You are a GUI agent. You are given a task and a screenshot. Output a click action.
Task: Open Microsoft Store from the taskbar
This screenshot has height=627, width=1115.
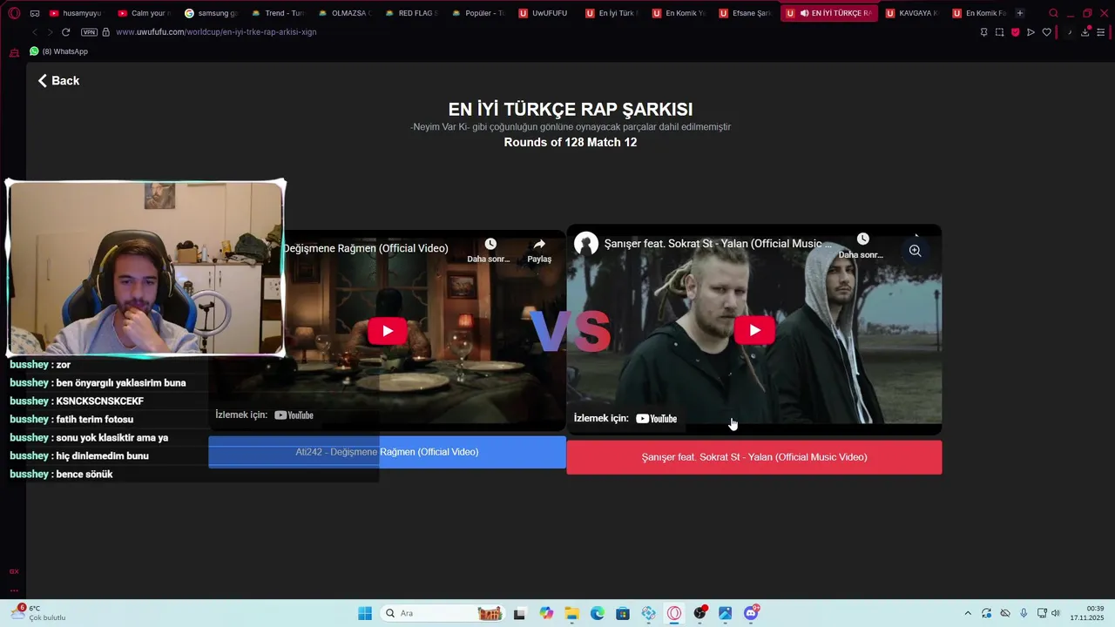[623, 613]
